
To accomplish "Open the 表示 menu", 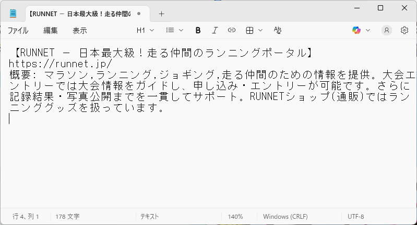I will click(80, 30).
